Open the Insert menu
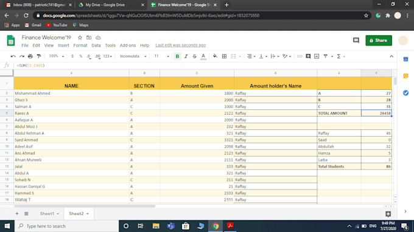414x232 pixels. (63, 46)
